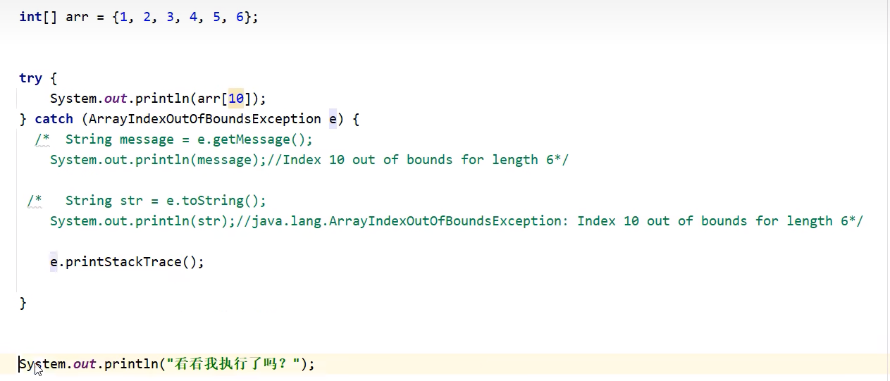Click the array literal value 6

coord(240,16)
